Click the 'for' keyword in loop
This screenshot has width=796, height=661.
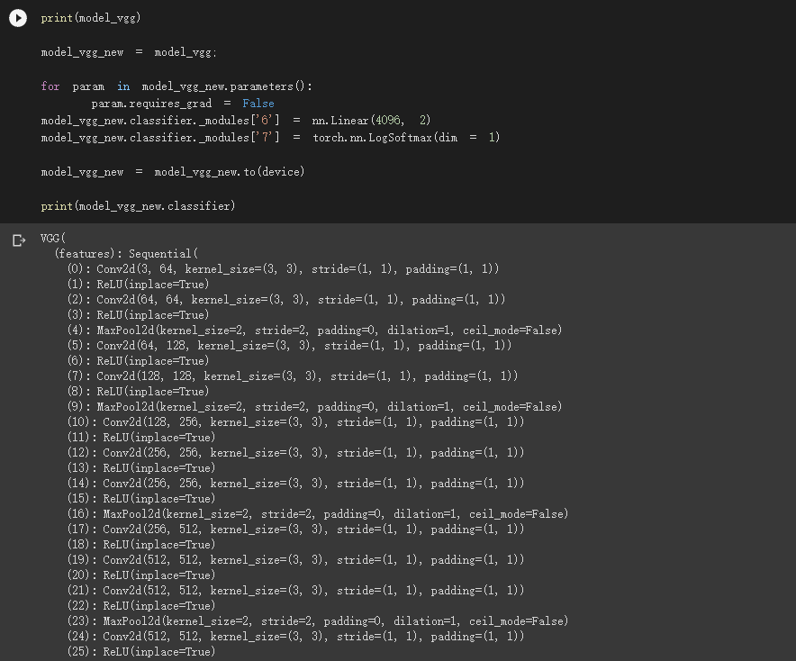click(x=50, y=86)
